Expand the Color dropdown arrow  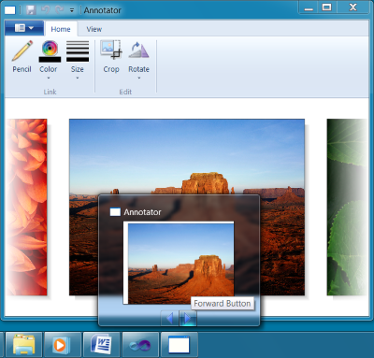tap(49, 78)
